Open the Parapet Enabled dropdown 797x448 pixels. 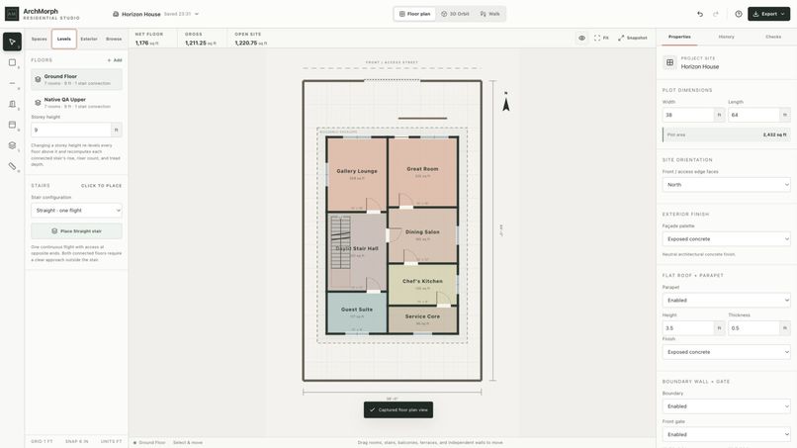click(x=727, y=300)
